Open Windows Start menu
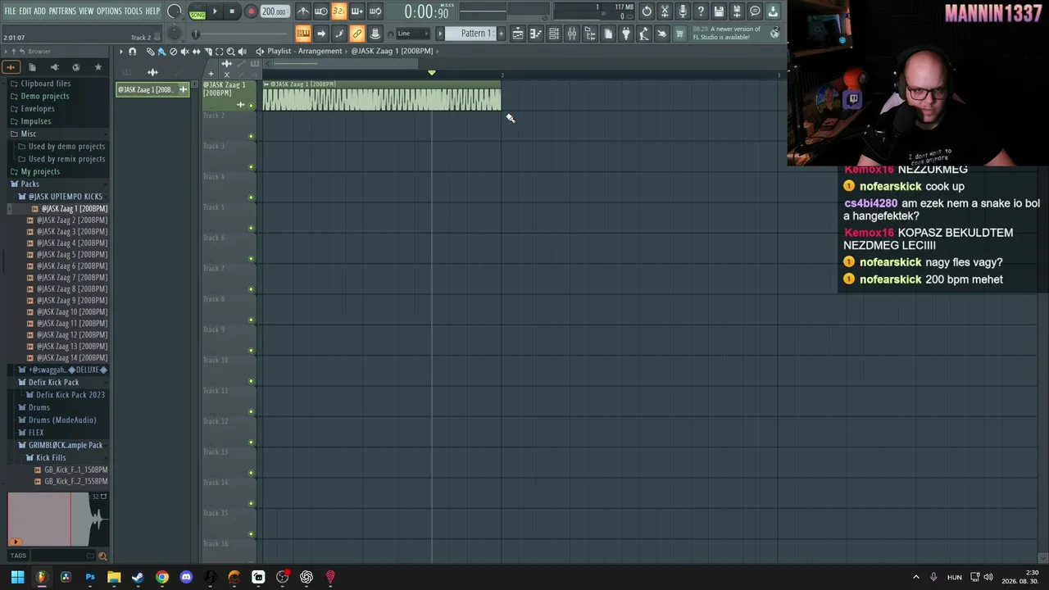This screenshot has height=590, width=1049. click(x=17, y=577)
